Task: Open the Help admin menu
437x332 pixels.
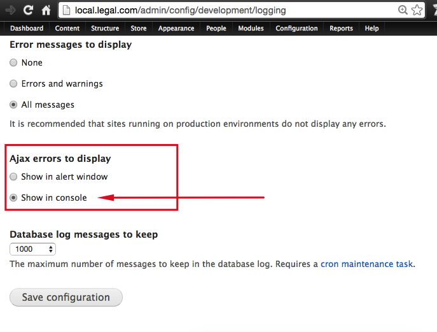Action: [371, 28]
